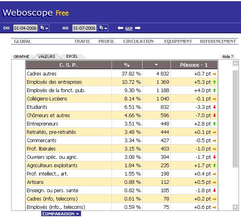Click the 1 369 count value

(163, 82)
